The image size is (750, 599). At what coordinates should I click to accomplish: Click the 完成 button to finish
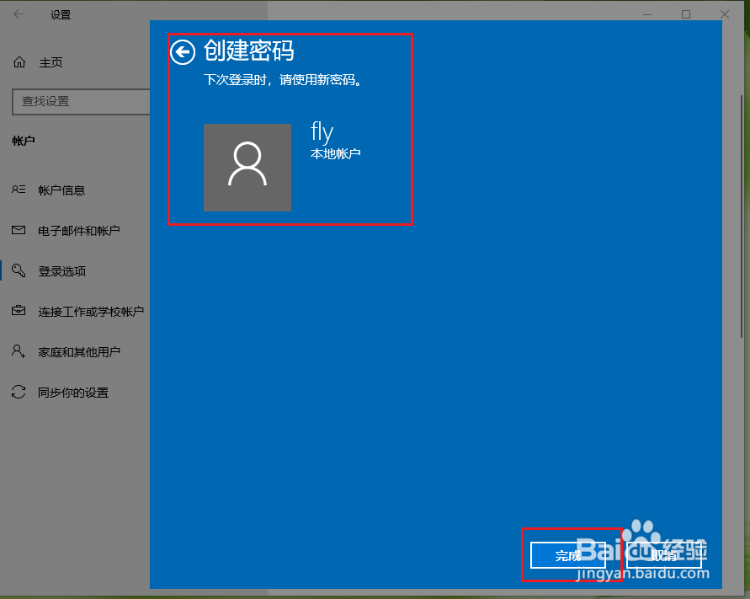pos(569,555)
